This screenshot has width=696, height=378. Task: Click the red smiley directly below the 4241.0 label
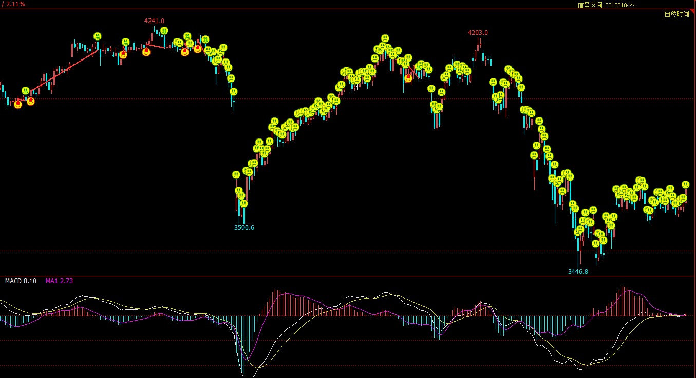(146, 52)
